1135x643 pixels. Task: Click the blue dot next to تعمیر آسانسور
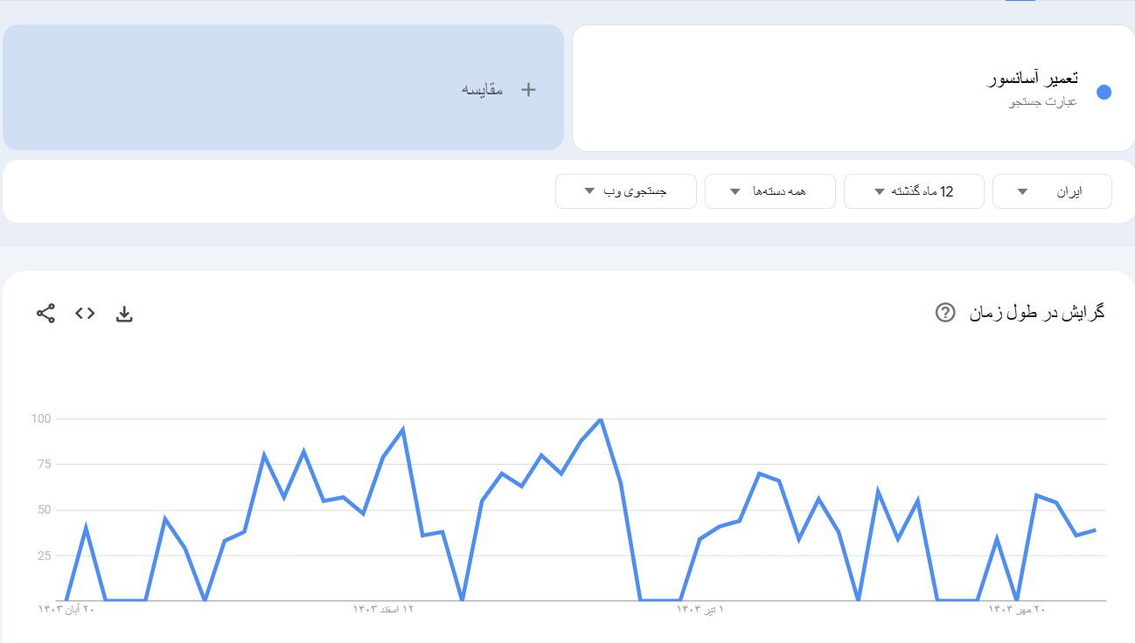pyautogui.click(x=1104, y=91)
